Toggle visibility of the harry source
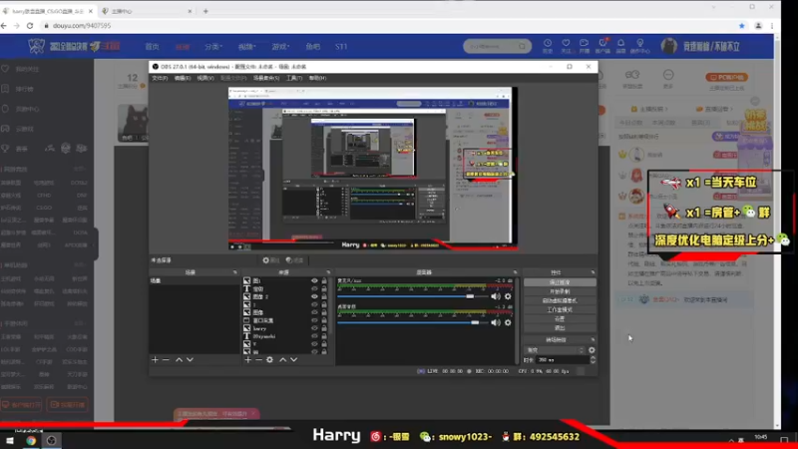 pos(314,328)
